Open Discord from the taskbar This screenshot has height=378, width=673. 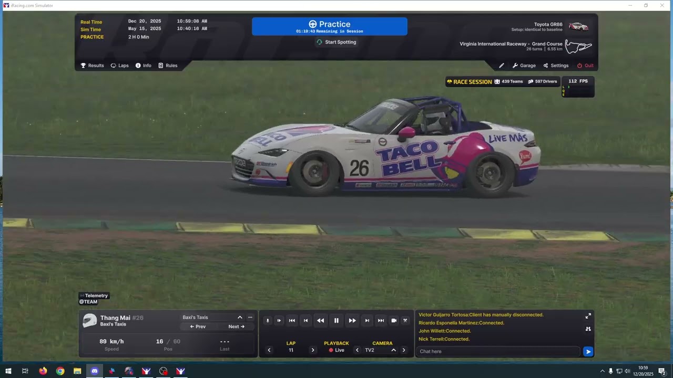click(95, 371)
